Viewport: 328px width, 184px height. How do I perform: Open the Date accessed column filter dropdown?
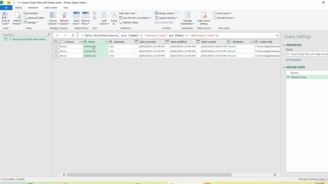(163, 42)
